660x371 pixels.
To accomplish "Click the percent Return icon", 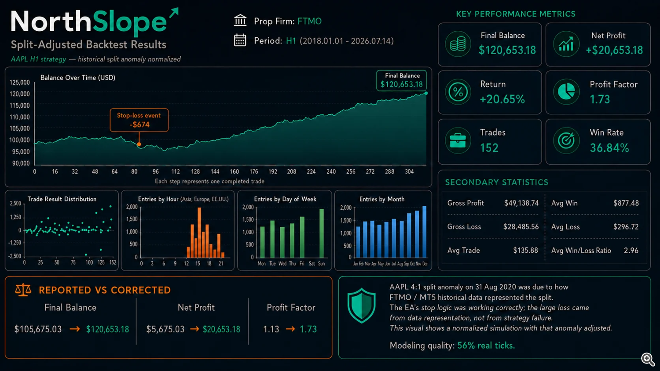I will pyautogui.click(x=458, y=92).
